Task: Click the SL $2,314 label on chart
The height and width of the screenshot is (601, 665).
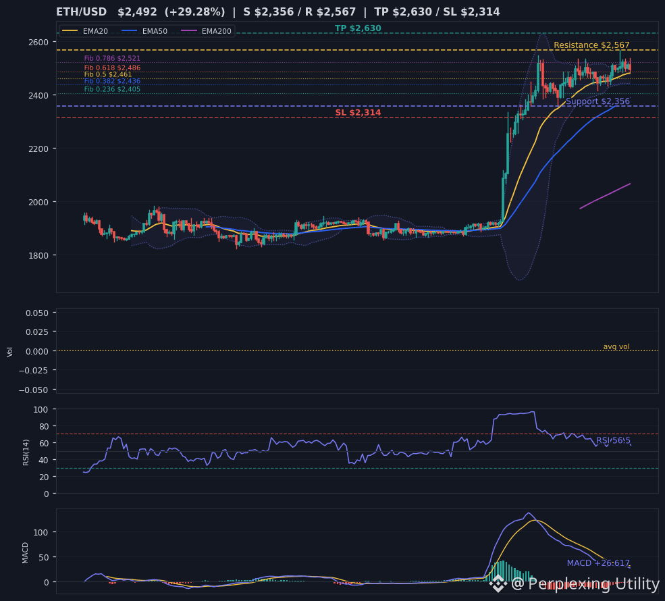Action: [358, 113]
